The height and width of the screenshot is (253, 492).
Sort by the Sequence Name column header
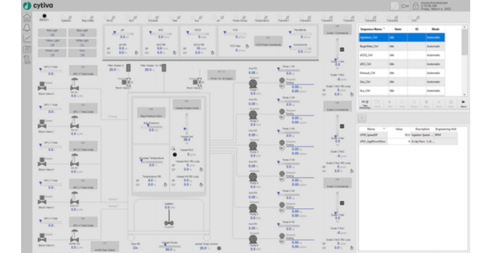374,29
